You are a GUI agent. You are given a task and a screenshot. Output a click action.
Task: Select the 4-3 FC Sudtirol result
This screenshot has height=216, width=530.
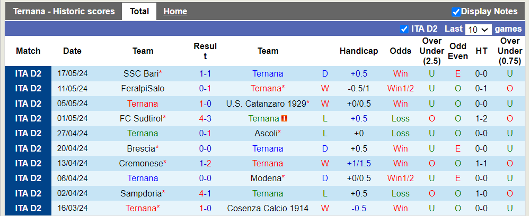(205, 119)
